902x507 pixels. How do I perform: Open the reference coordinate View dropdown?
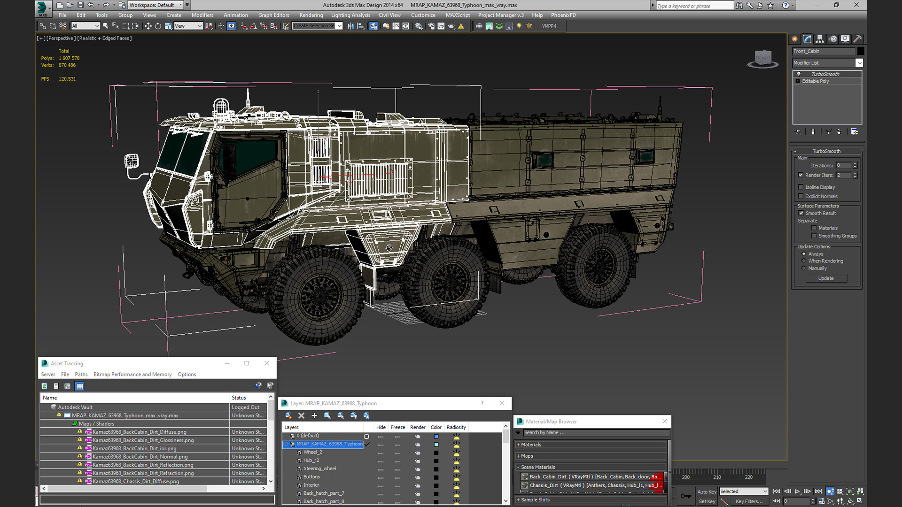click(188, 26)
